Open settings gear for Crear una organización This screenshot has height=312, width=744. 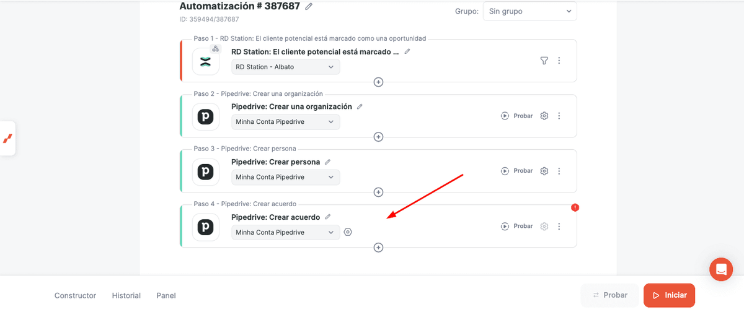[x=544, y=116]
